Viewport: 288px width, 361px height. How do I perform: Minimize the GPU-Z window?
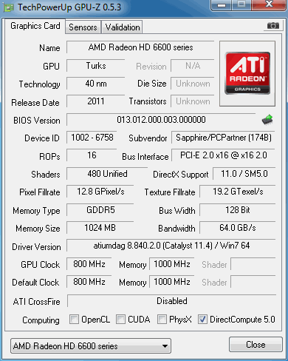[222, 4]
